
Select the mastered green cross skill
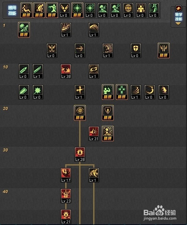point(121,92)
